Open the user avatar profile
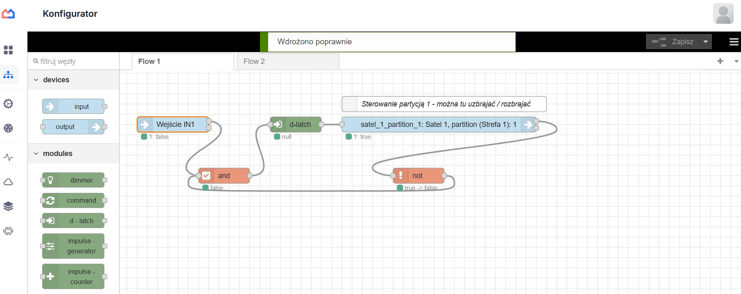741x294 pixels. pos(723,14)
